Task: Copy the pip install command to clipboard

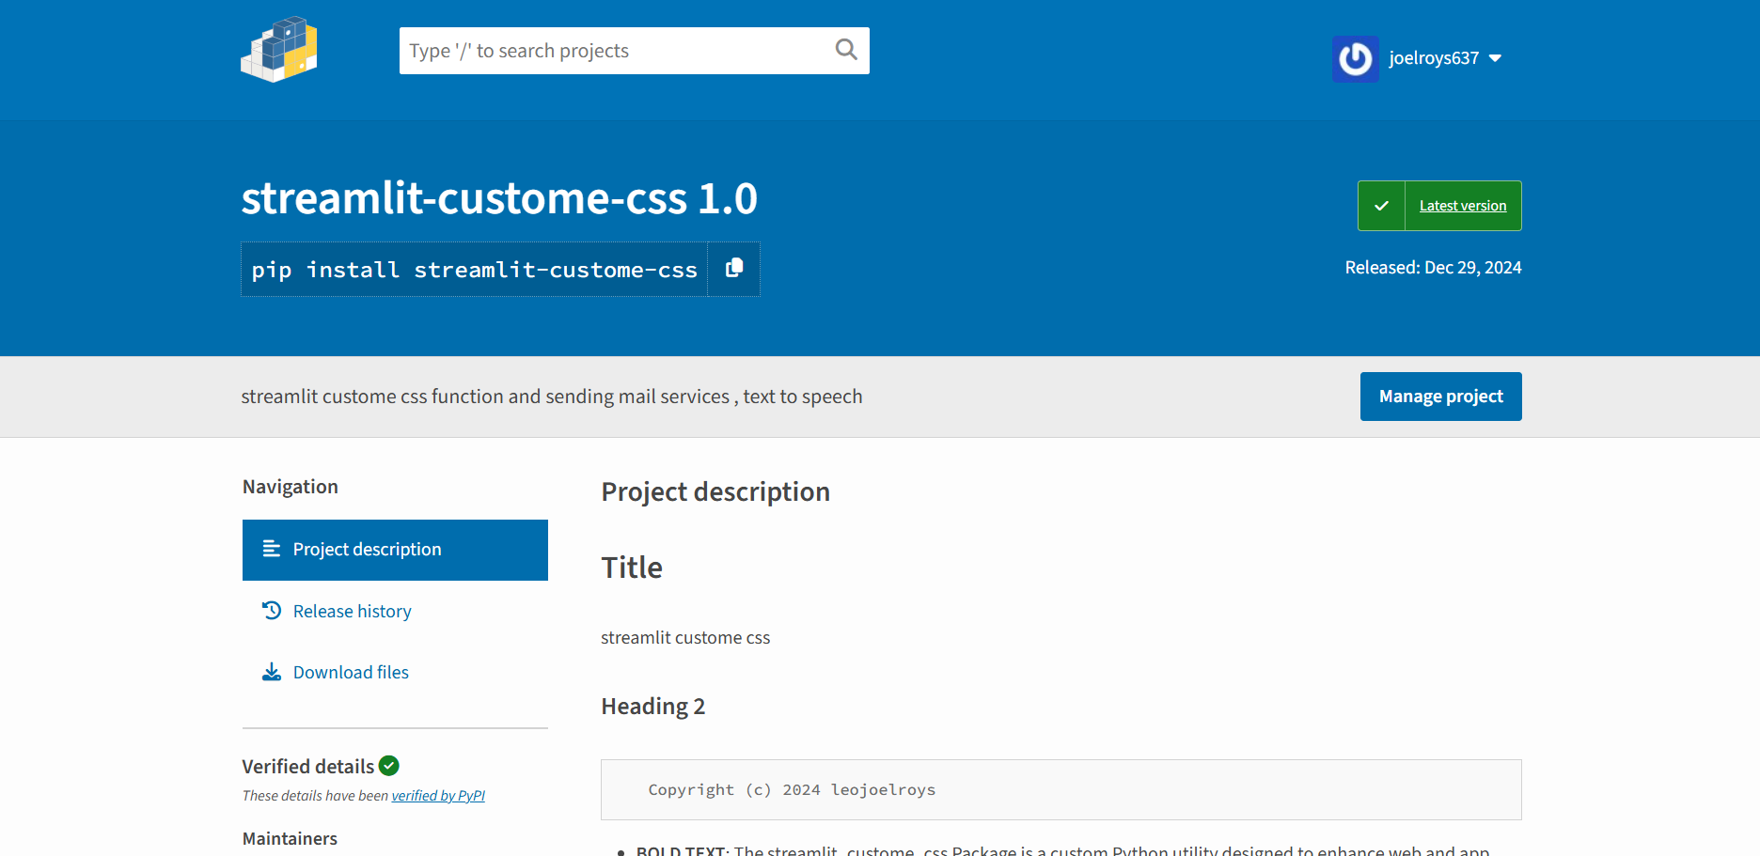Action: coord(734,269)
